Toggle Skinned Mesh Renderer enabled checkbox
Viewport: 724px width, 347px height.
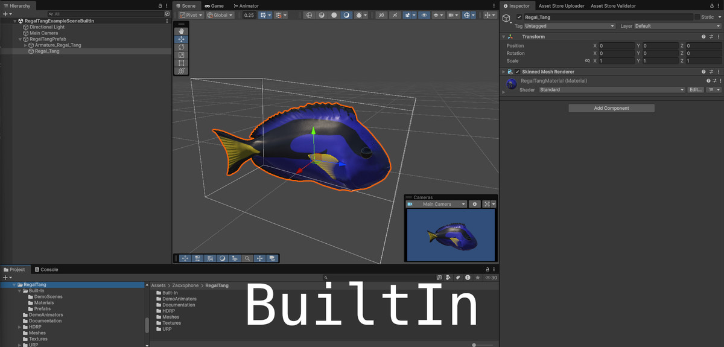[x=517, y=72]
